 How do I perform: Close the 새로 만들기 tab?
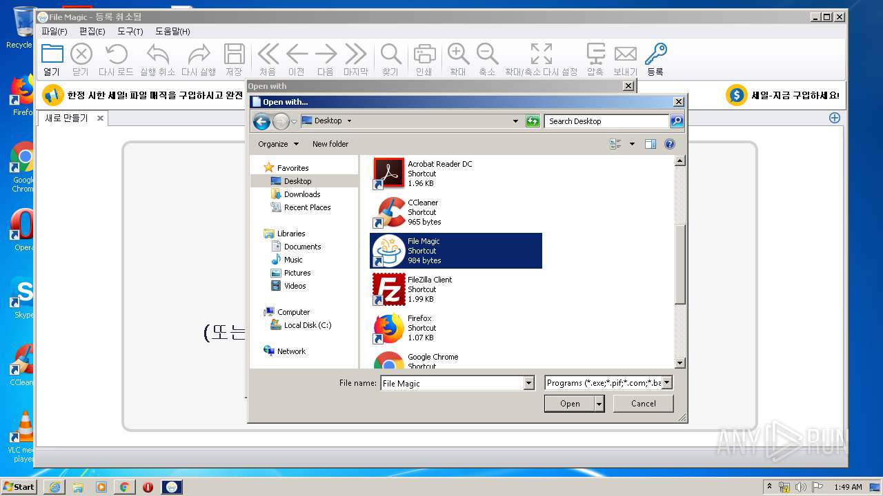click(x=100, y=118)
